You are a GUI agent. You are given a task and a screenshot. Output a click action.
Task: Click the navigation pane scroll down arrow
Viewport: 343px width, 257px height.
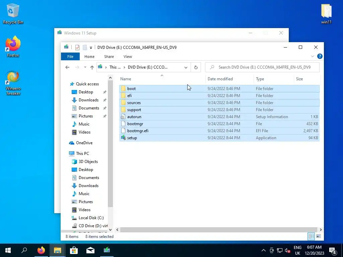tap(110, 230)
